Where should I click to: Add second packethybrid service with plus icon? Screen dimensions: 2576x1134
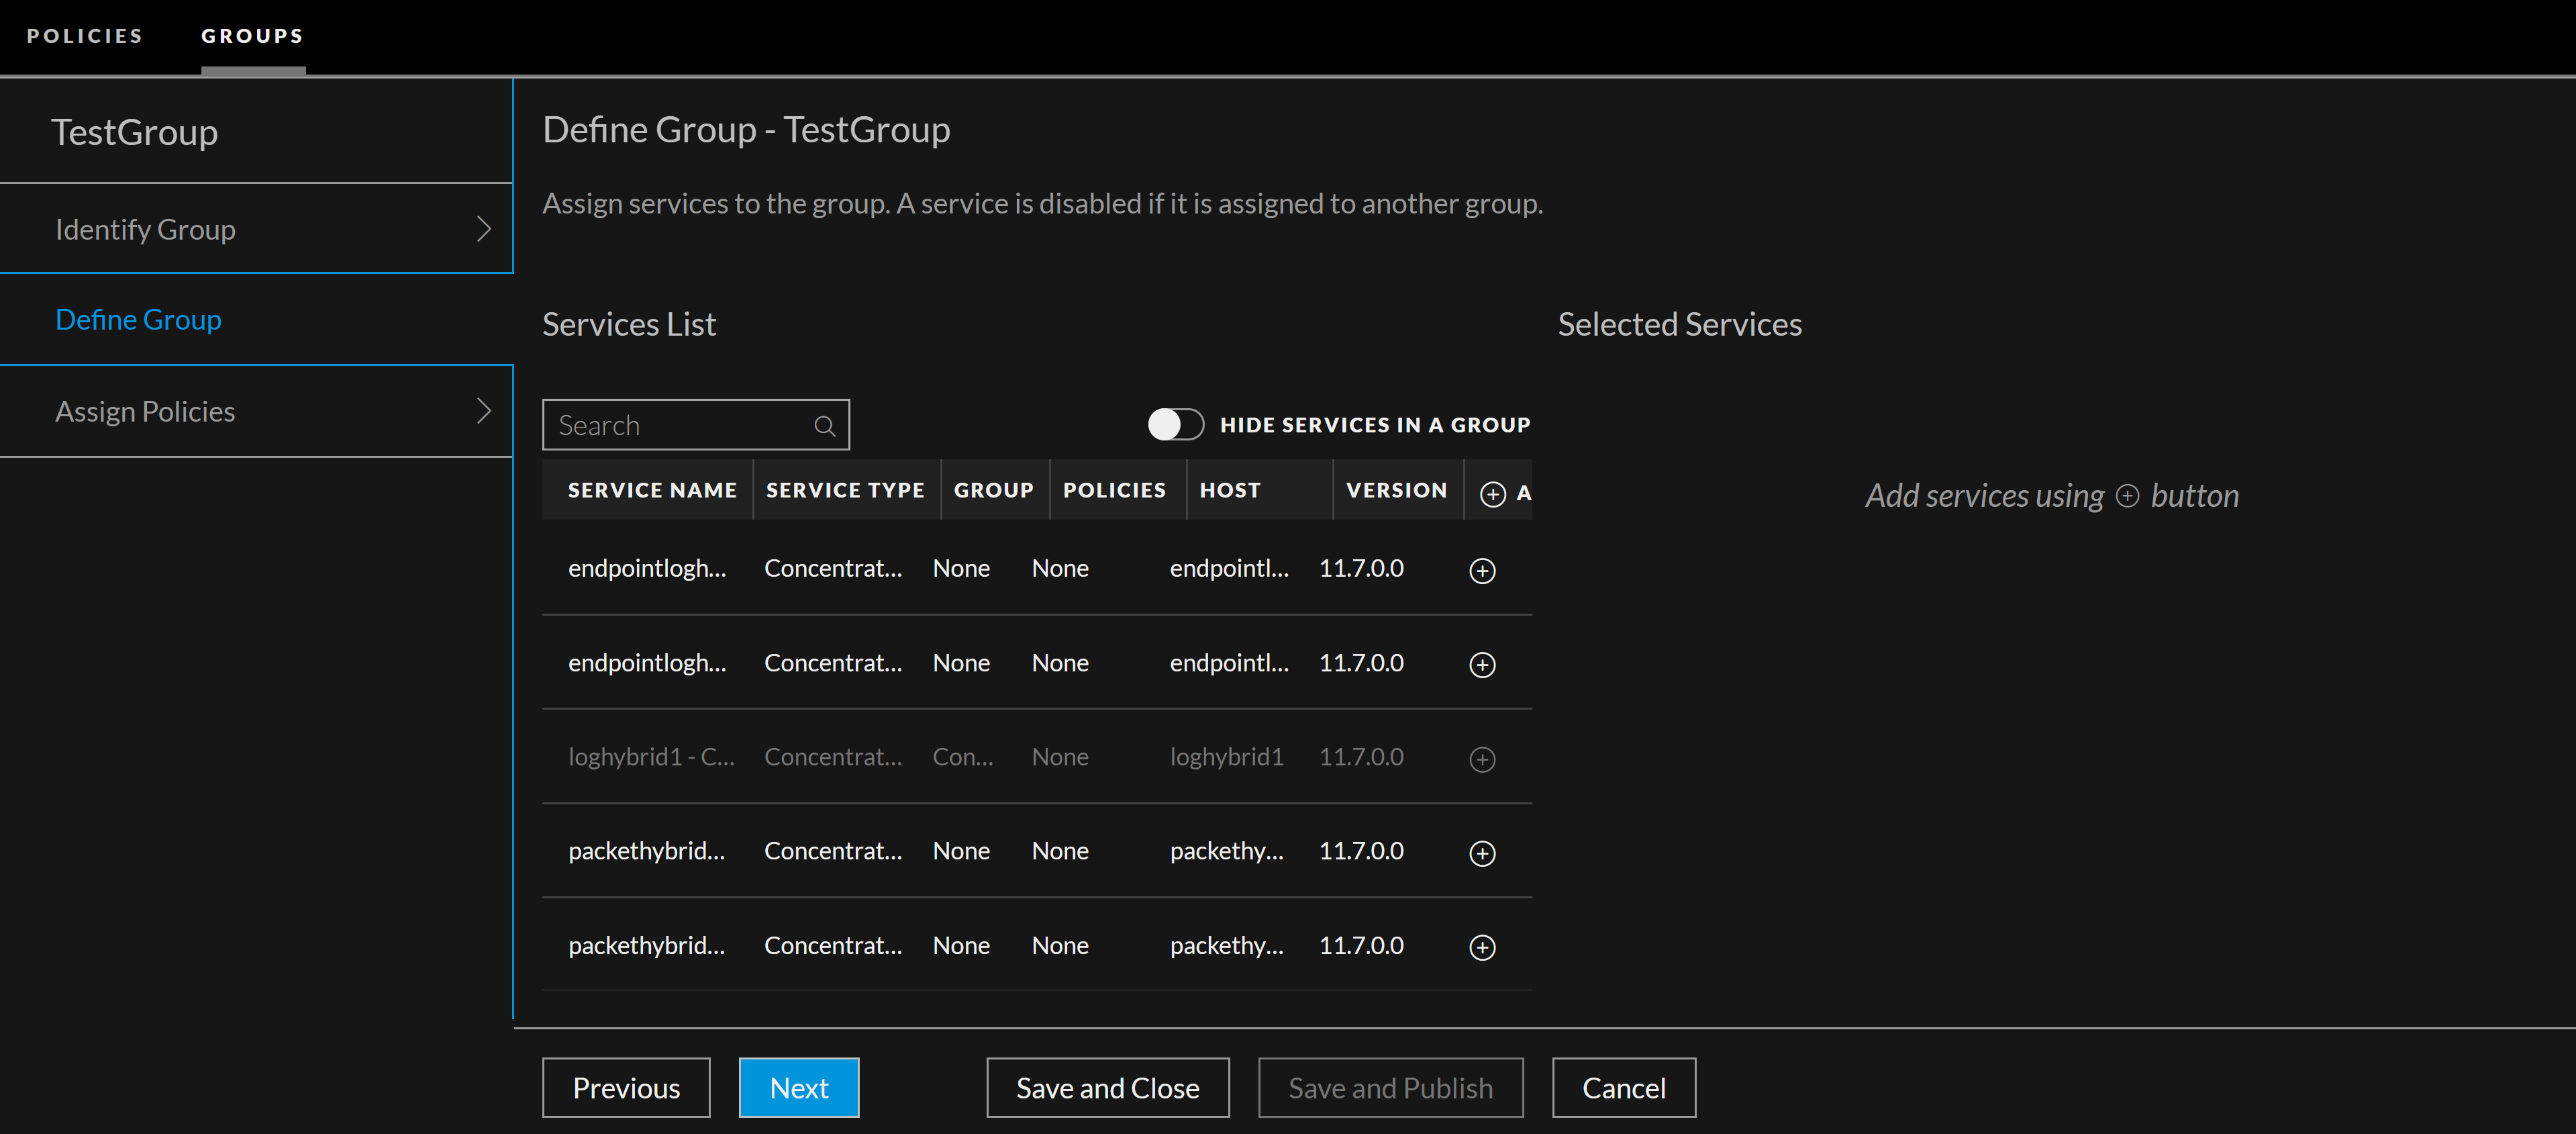click(1482, 947)
